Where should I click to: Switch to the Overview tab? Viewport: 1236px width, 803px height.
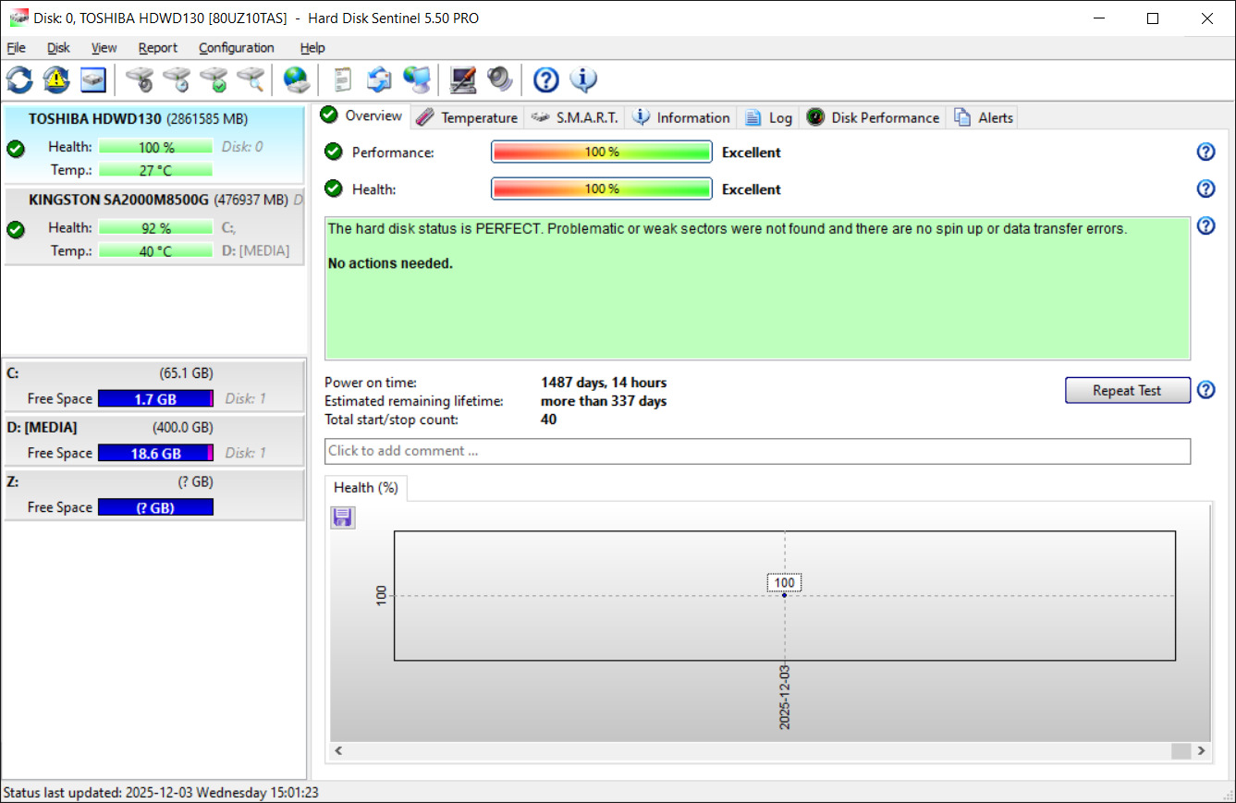click(x=361, y=116)
